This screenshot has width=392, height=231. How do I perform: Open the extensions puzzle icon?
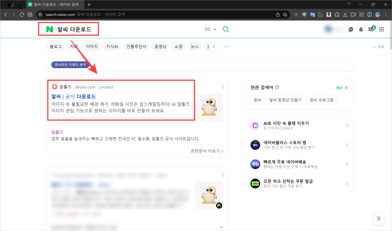337,15
